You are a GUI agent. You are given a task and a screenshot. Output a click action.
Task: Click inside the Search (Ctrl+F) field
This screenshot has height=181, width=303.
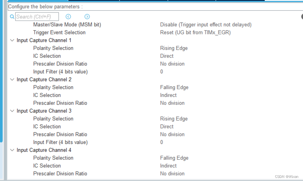coord(37,16)
